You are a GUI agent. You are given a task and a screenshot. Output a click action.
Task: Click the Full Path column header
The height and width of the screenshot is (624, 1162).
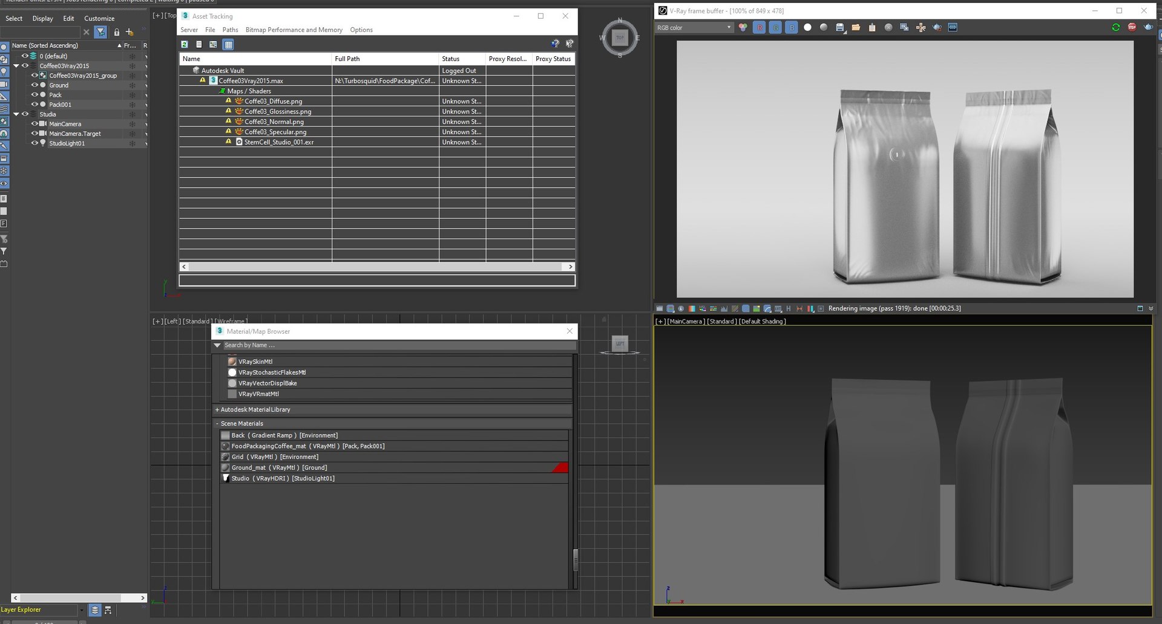click(x=385, y=59)
